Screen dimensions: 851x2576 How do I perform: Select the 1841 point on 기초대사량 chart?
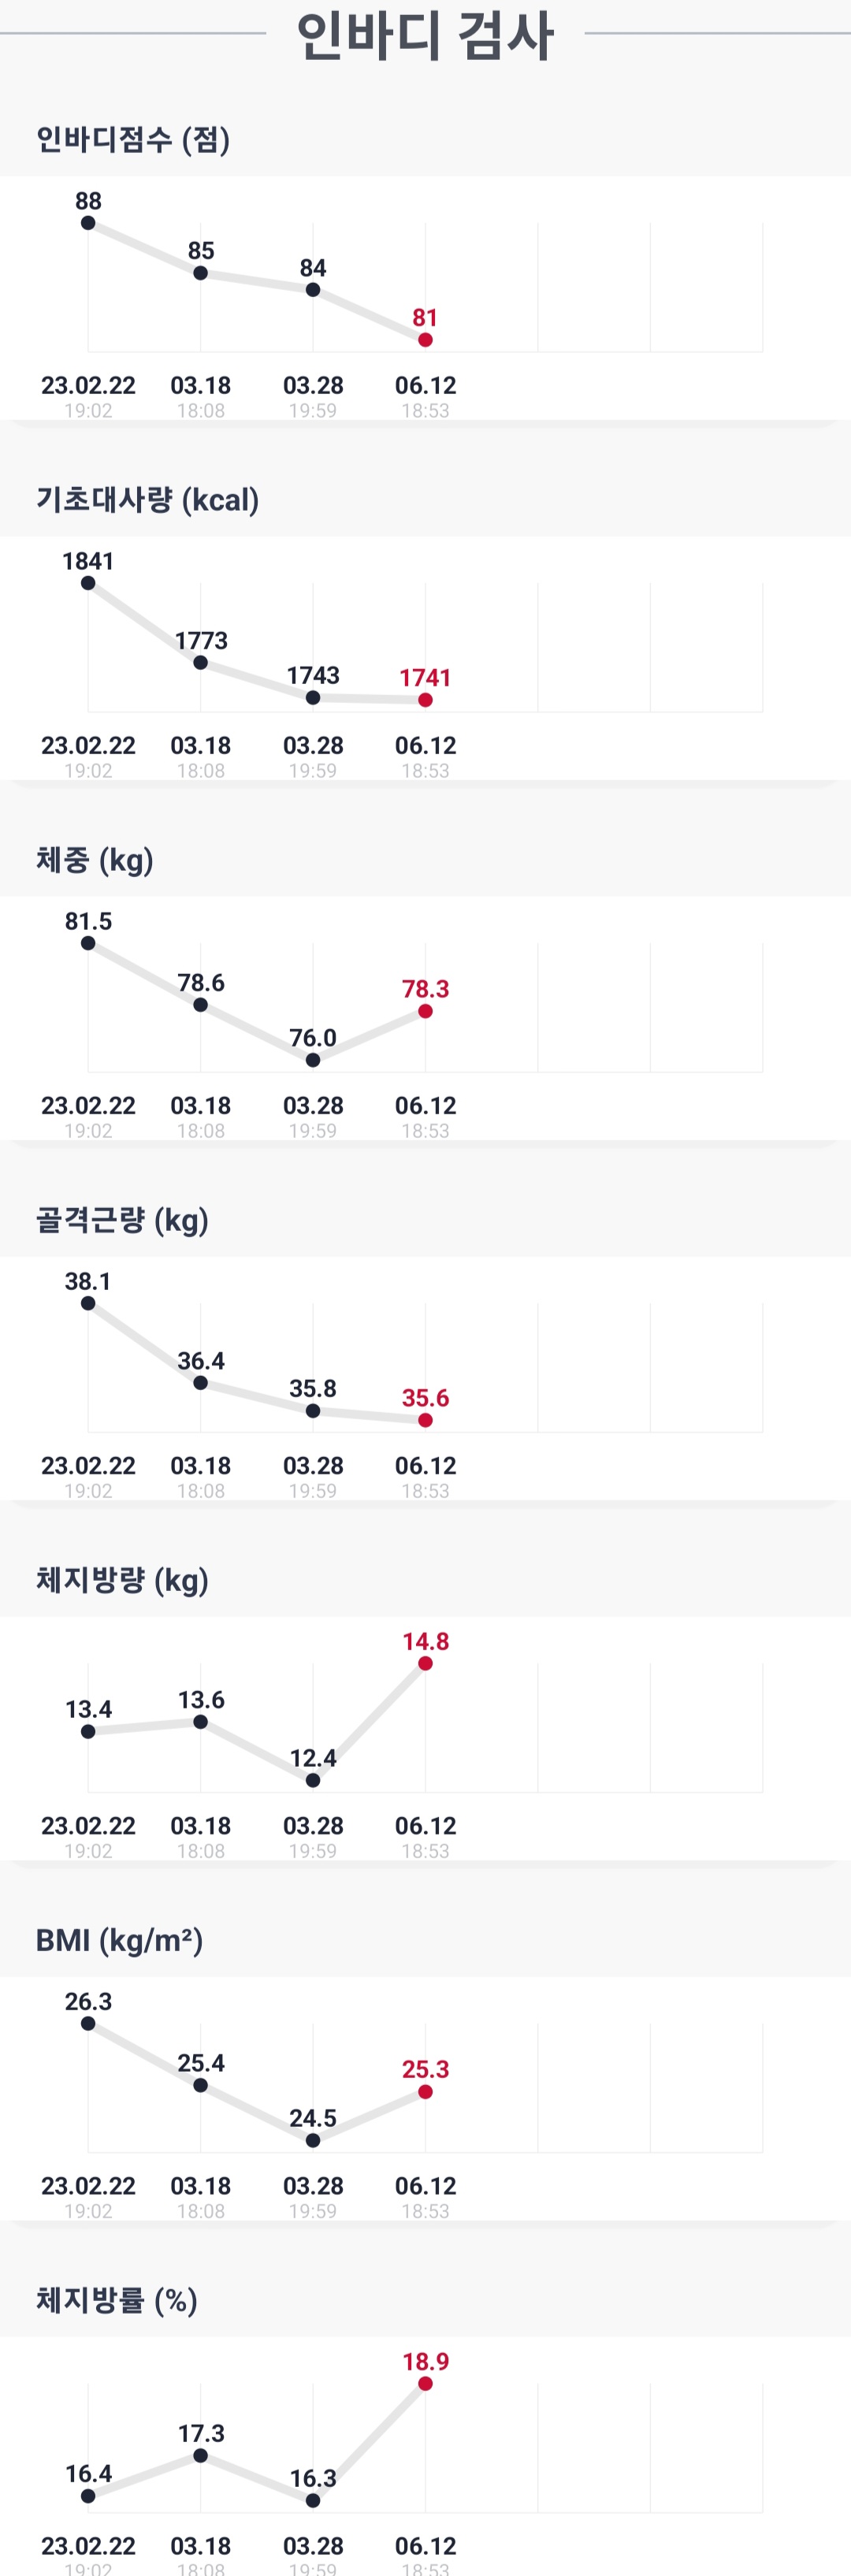tap(88, 583)
